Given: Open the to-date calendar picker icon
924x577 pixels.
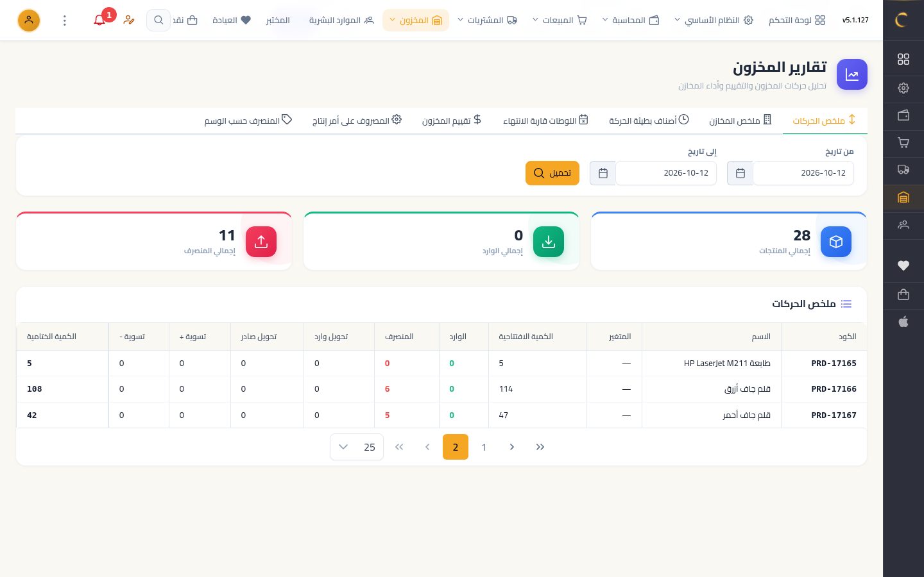Looking at the screenshot, I should pos(603,173).
